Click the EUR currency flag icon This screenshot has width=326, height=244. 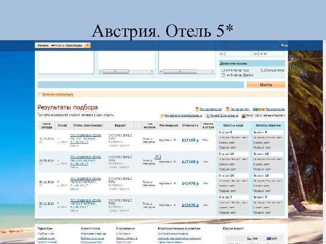point(268,239)
